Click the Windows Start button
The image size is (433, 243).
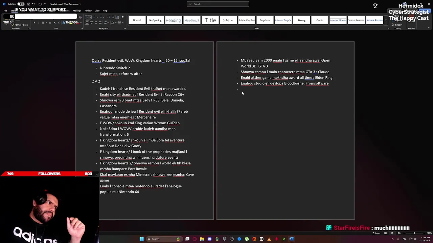tap(141, 239)
